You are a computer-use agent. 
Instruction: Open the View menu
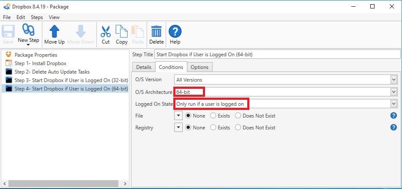tap(54, 17)
